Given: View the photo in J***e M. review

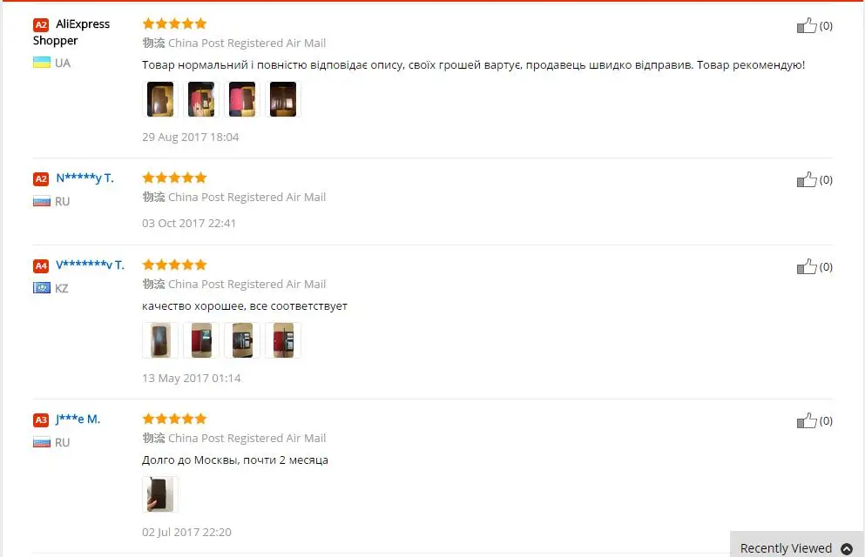Looking at the screenshot, I should (x=160, y=494).
